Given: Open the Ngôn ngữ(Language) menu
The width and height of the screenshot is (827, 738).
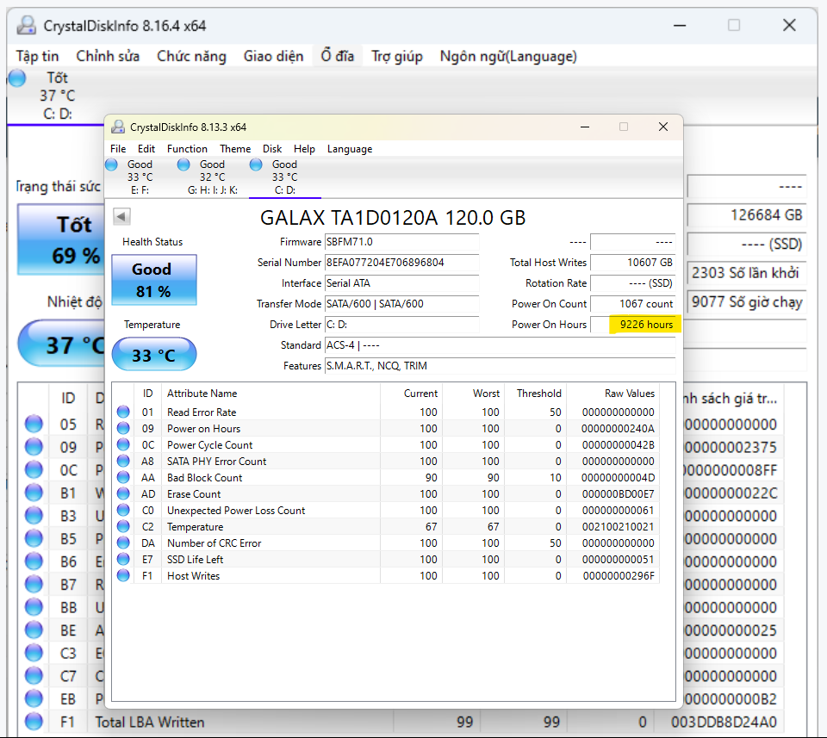Looking at the screenshot, I should tap(508, 56).
